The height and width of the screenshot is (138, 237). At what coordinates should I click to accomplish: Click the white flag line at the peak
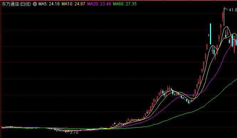224,16
